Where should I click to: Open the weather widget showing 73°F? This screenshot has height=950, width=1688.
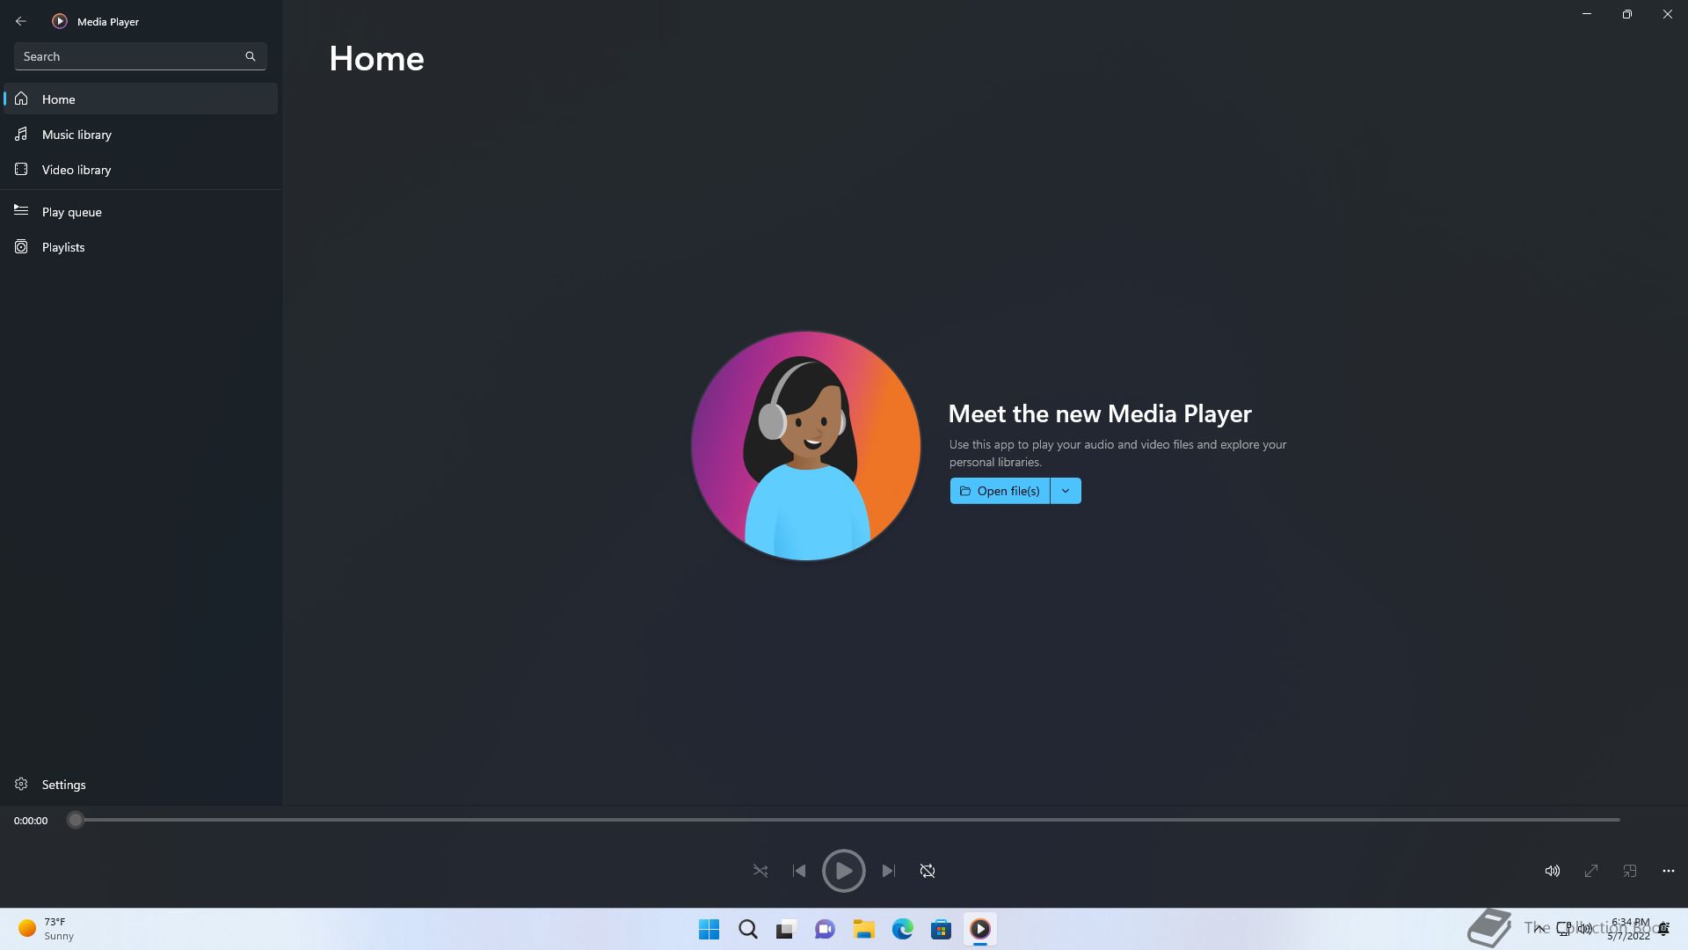(47, 929)
